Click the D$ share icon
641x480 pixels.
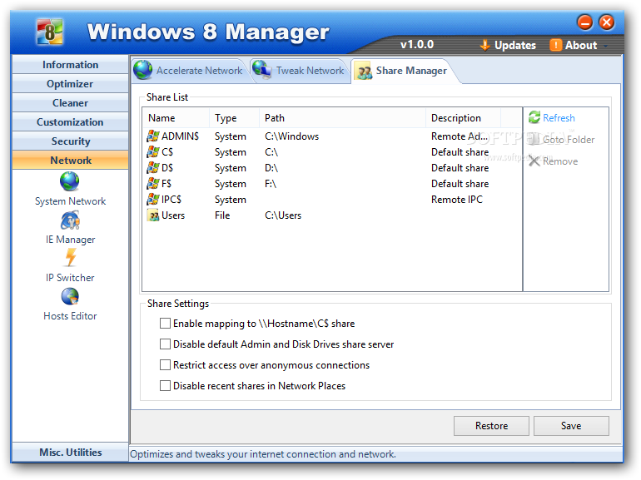(x=153, y=167)
